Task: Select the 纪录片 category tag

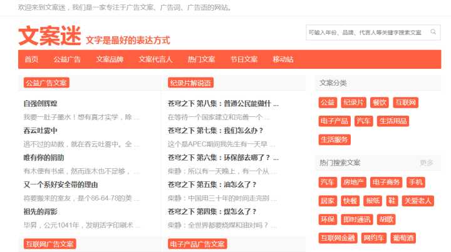Action: pos(353,103)
